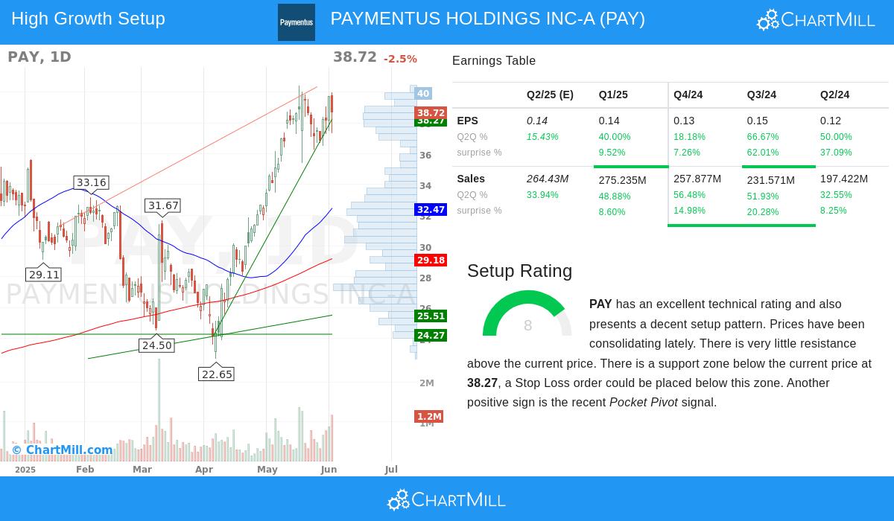Click the blue 32.47 moving average tag
Image resolution: width=894 pixels, height=521 pixels.
[x=431, y=210]
